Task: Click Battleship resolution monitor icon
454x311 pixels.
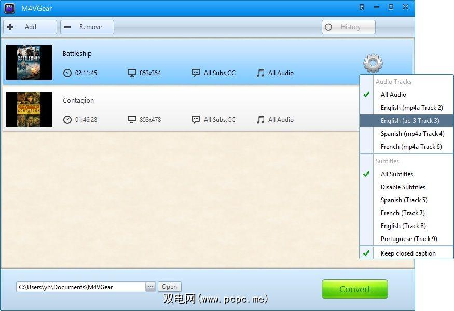Action: coord(132,73)
